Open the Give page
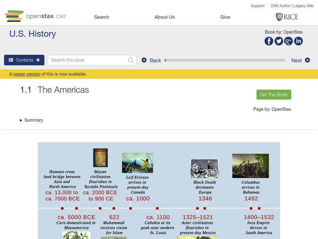The height and width of the screenshot is (239, 318). click(225, 17)
